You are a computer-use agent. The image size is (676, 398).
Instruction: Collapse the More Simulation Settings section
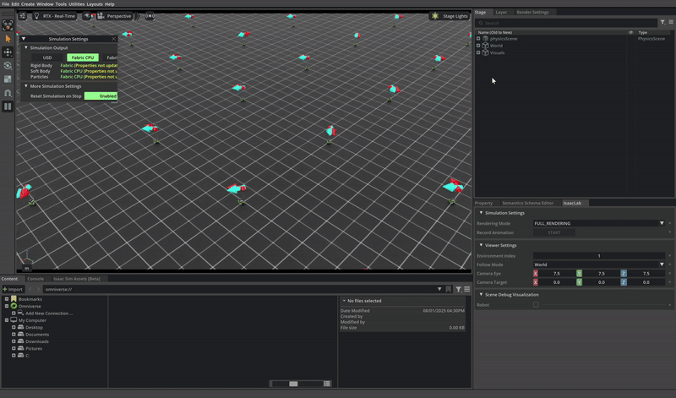point(26,86)
